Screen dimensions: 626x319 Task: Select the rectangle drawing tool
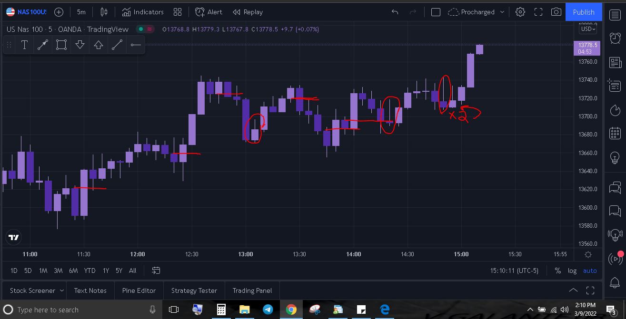click(x=61, y=45)
